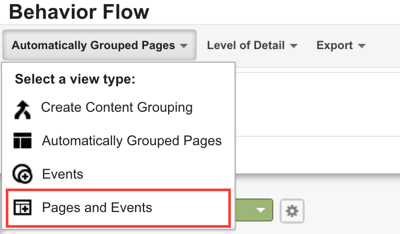Select Pages and Events view type
The width and height of the screenshot is (400, 234).
pyautogui.click(x=118, y=208)
